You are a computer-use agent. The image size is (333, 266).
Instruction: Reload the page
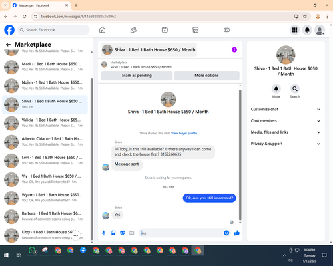point(25,17)
